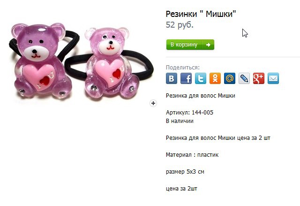
Task: Click the Материал : пластик line
Action: coord(192,155)
